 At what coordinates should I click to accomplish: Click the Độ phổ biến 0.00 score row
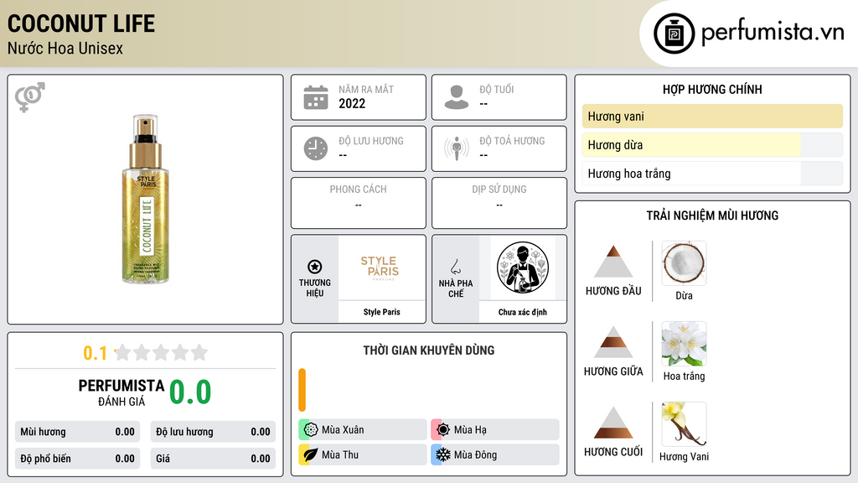tap(77, 459)
